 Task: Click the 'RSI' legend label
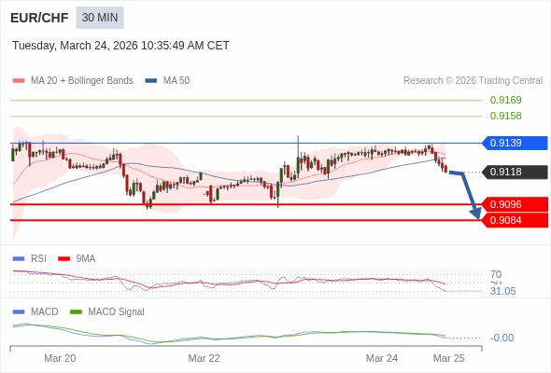38,259
